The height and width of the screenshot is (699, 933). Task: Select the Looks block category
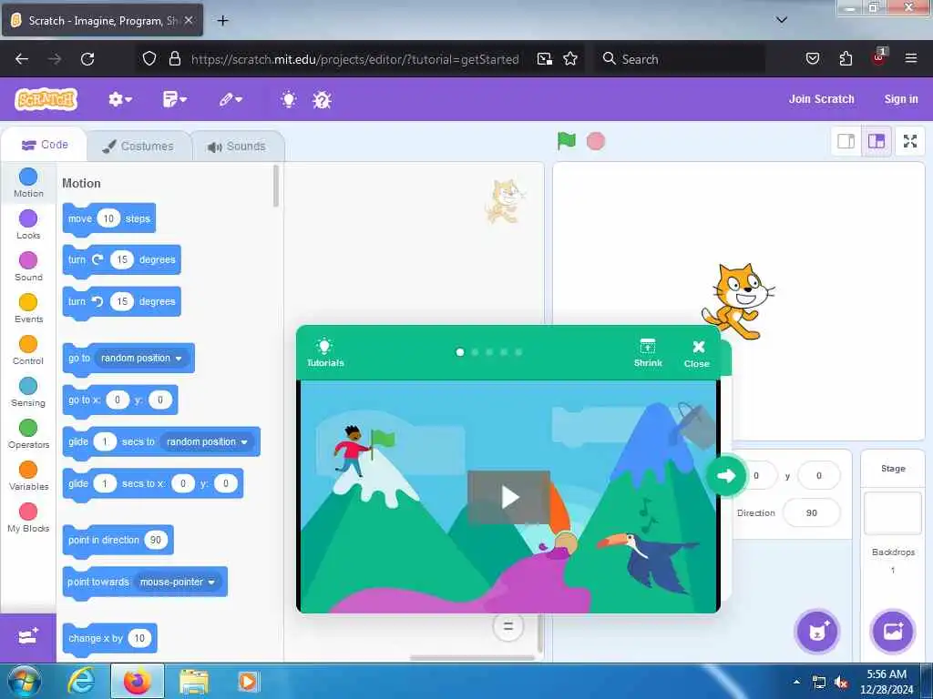coord(28,225)
